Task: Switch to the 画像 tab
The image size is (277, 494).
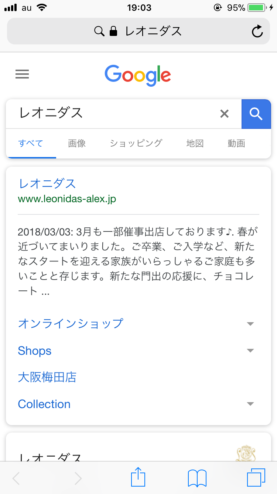Action: (x=77, y=143)
